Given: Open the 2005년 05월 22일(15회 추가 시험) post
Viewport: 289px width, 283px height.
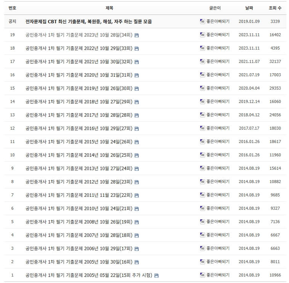Looking at the screenshot, I should [89, 275].
